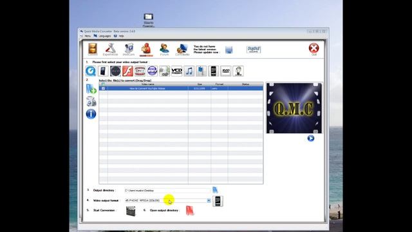Screen dimensions: 412x232
Task: Select the DivX output format icon
Action: (140, 71)
